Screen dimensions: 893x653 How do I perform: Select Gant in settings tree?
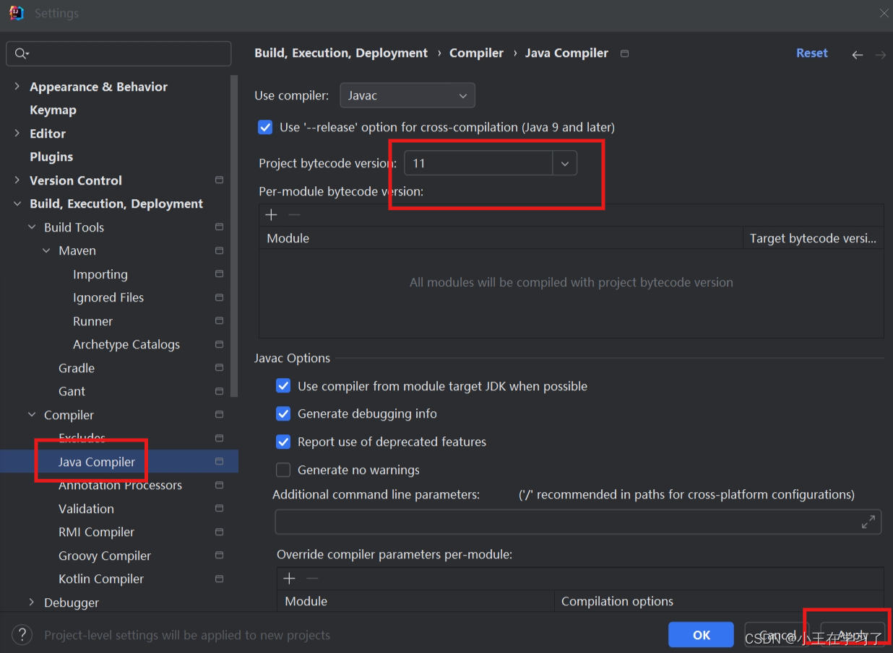click(x=72, y=391)
